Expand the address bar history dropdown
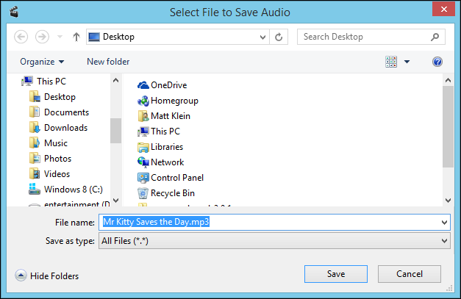Viewport: 461px width, 299px height. 262,37
